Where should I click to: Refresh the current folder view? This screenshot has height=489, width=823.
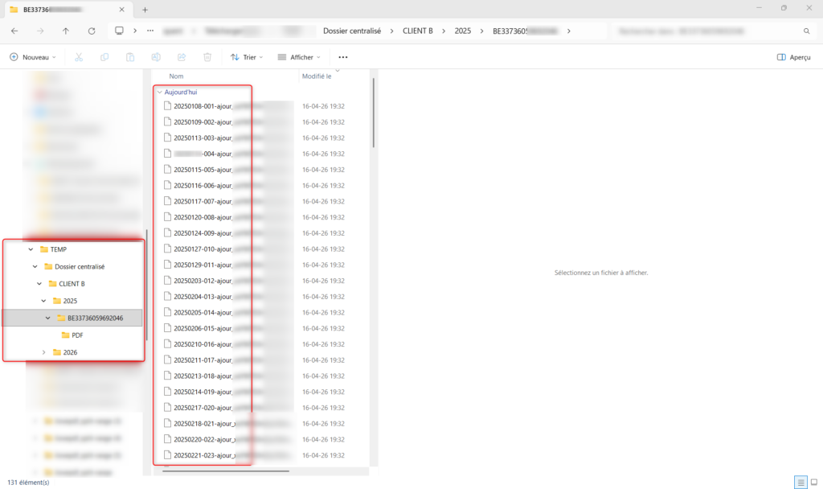pos(92,31)
